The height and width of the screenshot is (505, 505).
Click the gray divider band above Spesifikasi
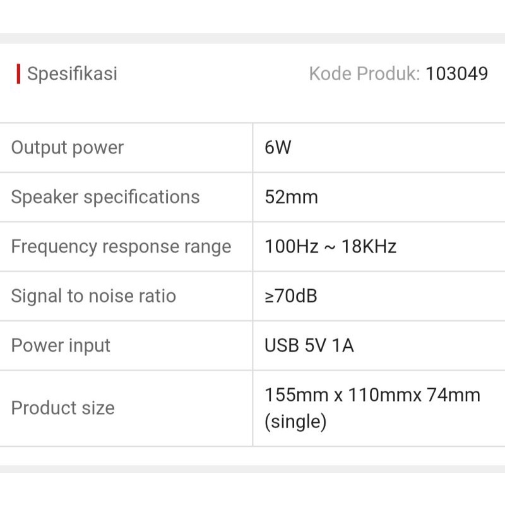point(252,38)
